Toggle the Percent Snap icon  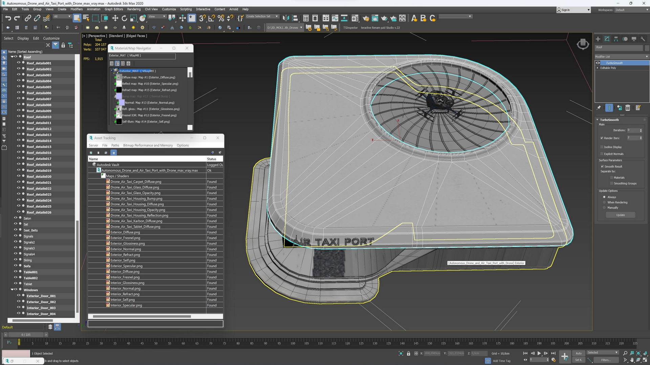(x=221, y=18)
